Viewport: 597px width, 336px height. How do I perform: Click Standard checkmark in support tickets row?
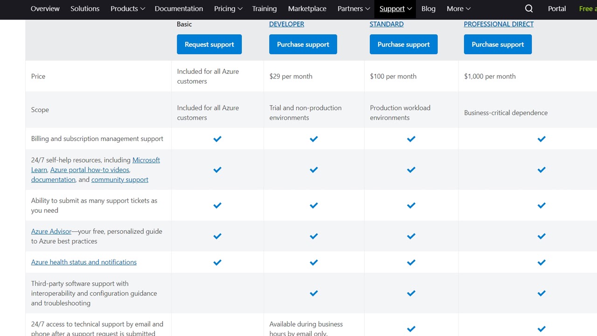pyautogui.click(x=411, y=205)
